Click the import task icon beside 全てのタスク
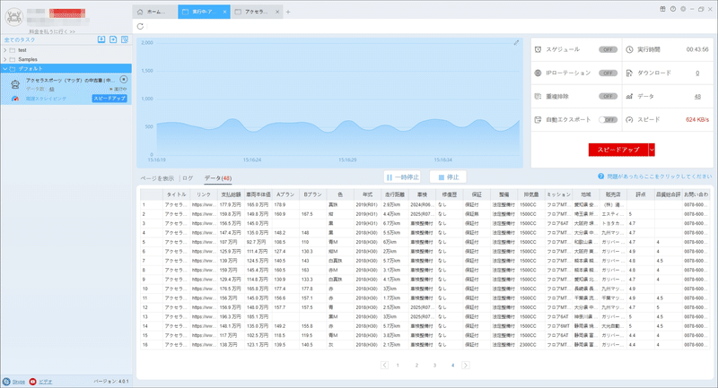This screenshot has height=388, width=718. pos(101,39)
